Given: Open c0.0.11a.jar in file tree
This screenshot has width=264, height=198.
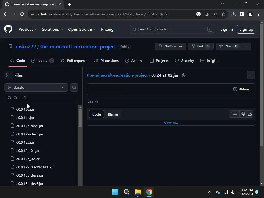Looking at the screenshot, I should coord(25,118).
